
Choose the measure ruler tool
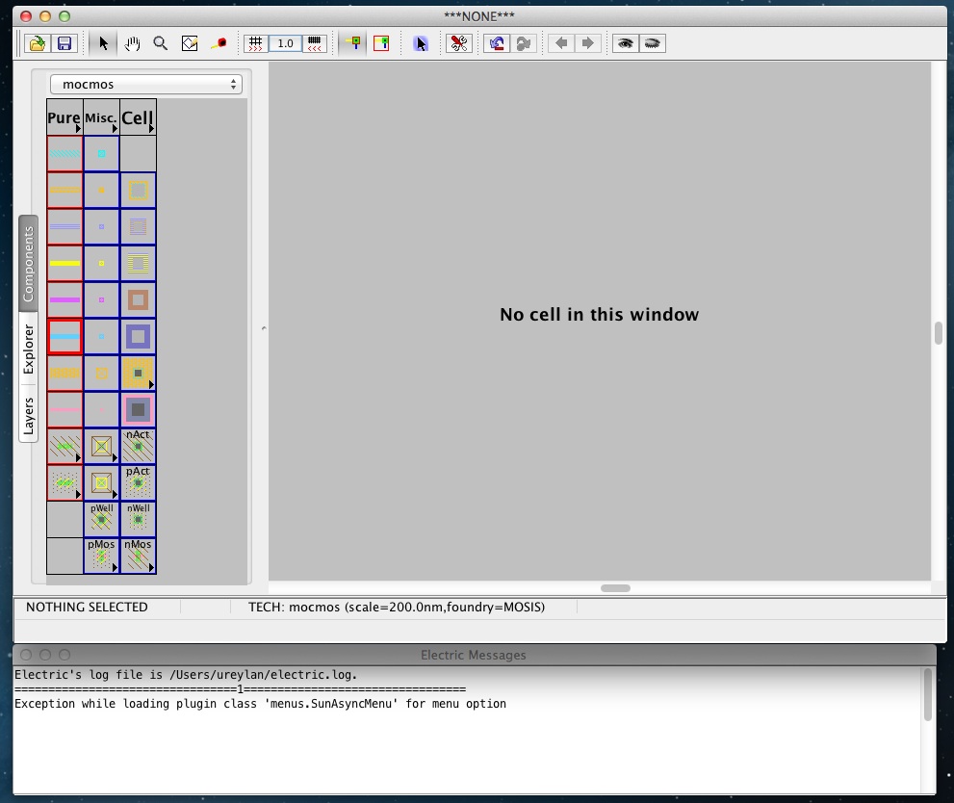click(219, 43)
